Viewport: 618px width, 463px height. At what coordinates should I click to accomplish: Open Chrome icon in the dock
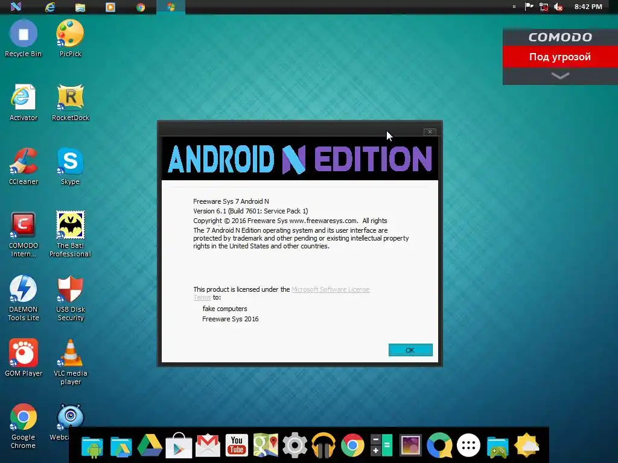coord(352,446)
